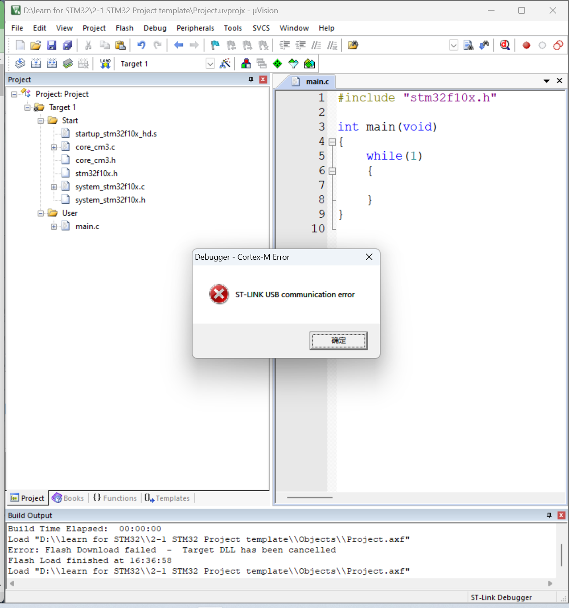Open the Flash menu
Screen dimensions: 569x608
(x=125, y=28)
